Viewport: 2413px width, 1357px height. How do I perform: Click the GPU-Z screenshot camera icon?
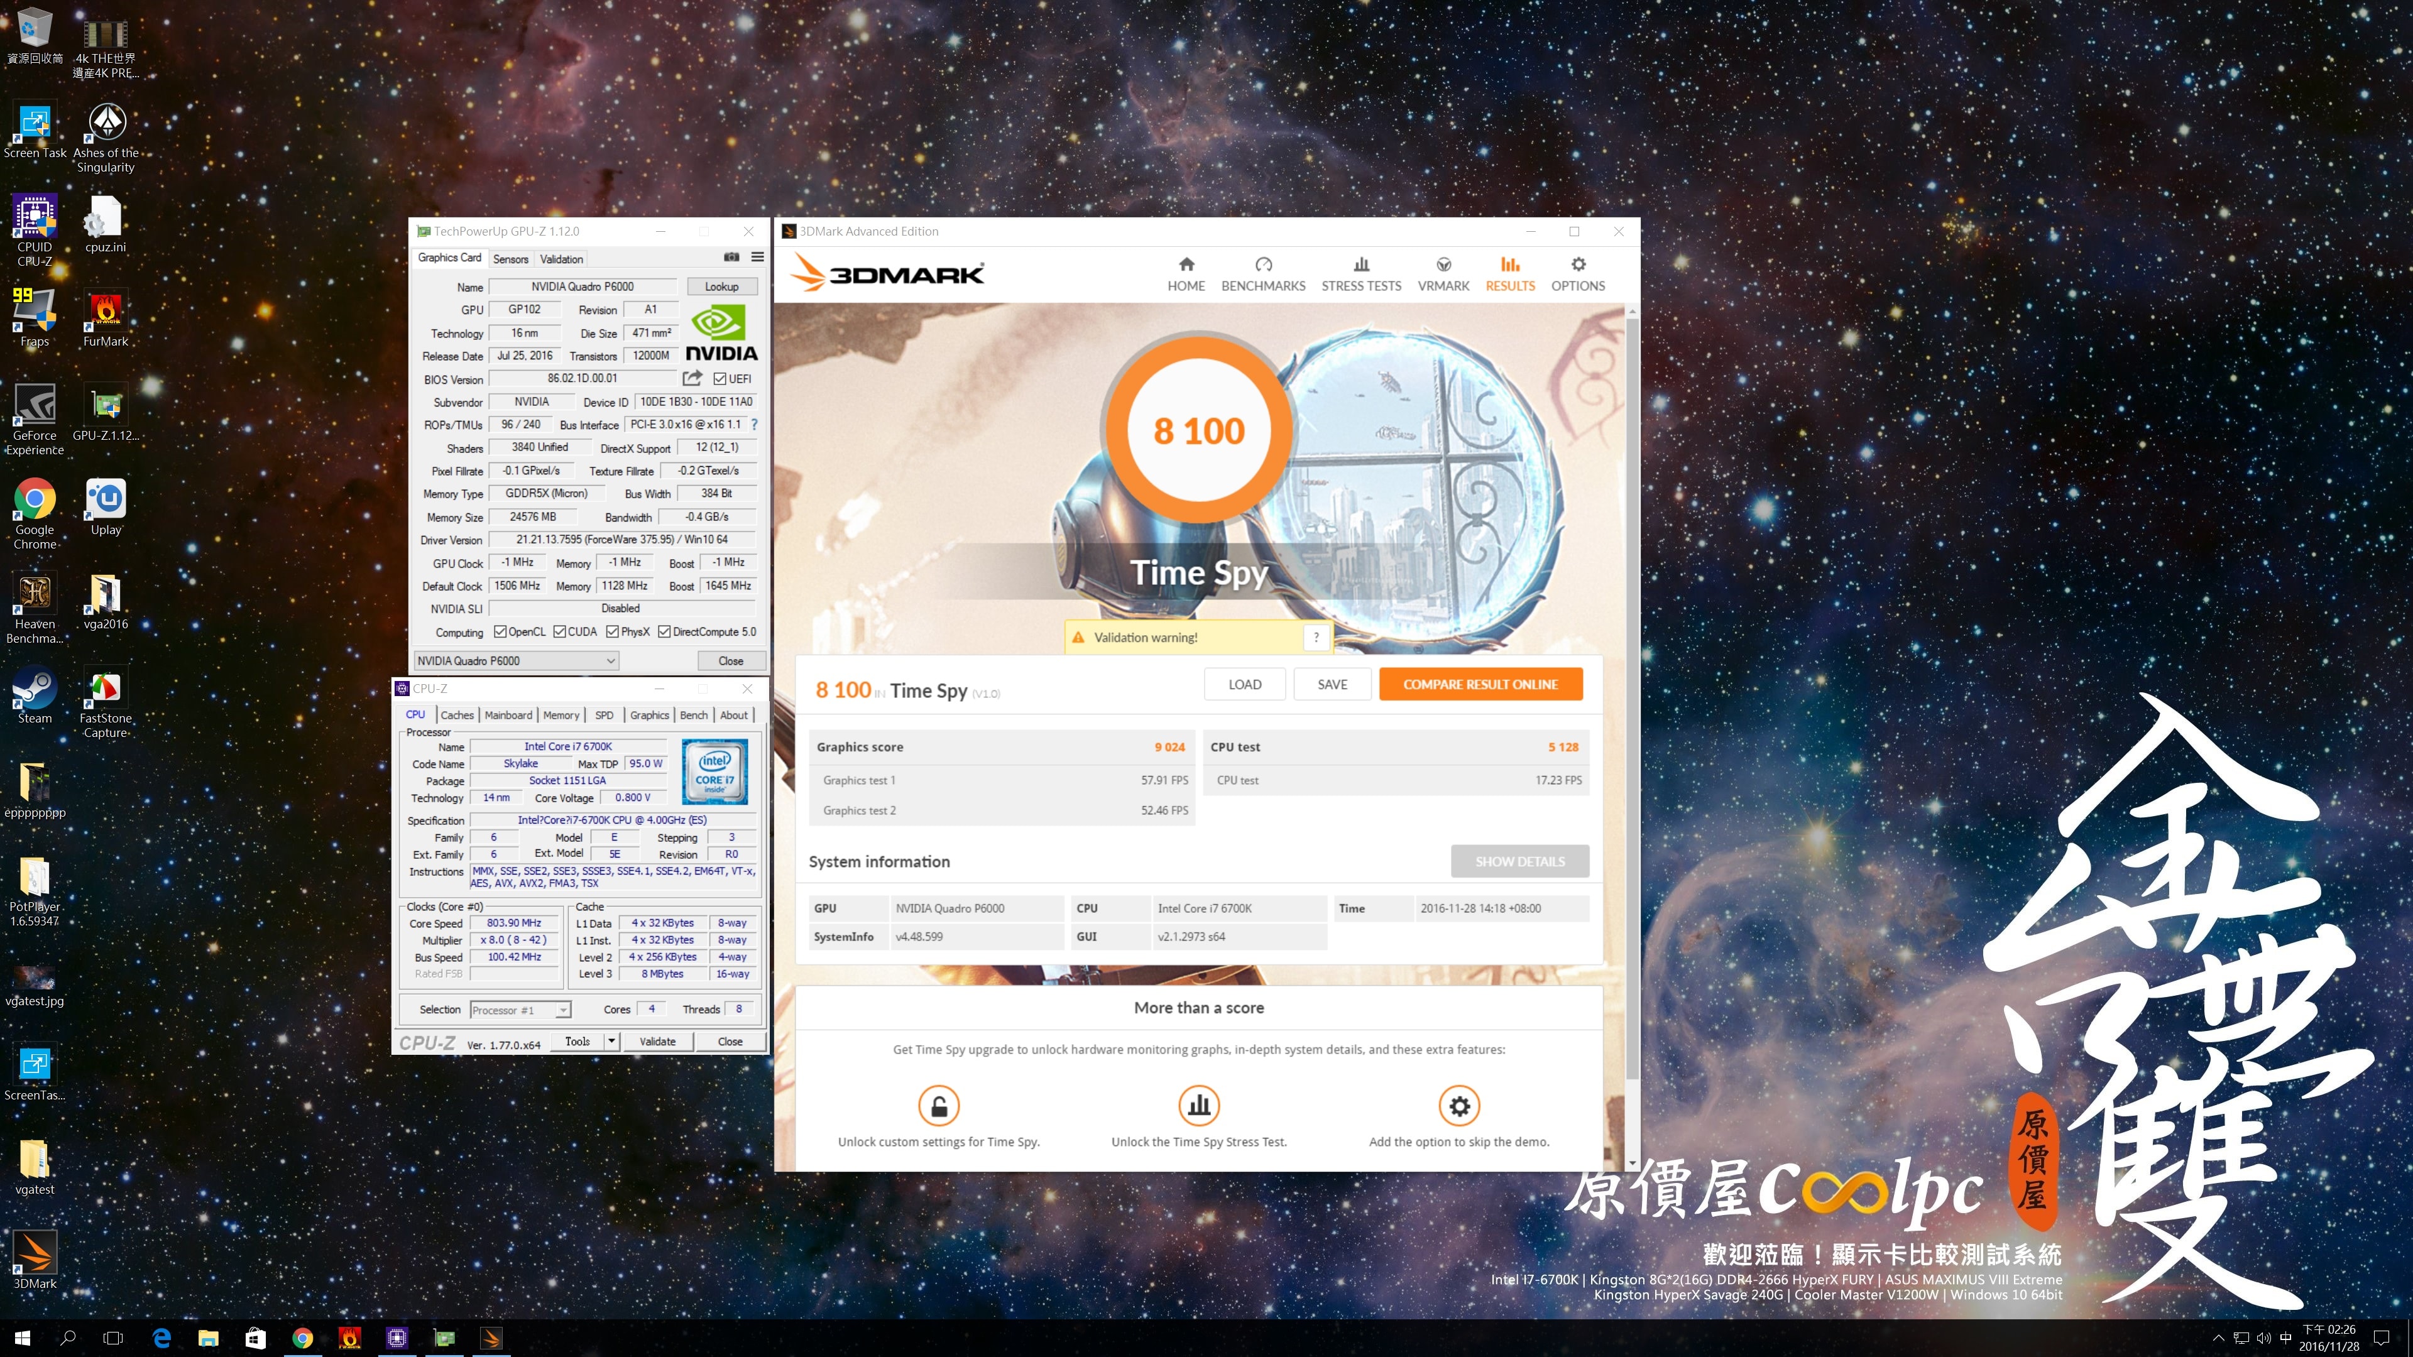[731, 256]
